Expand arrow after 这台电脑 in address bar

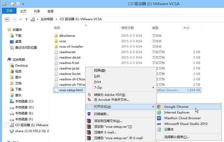[x=57, y=19]
